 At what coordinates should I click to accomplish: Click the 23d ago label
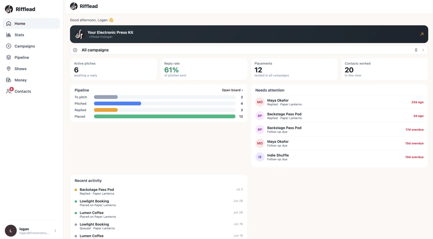[x=417, y=102]
